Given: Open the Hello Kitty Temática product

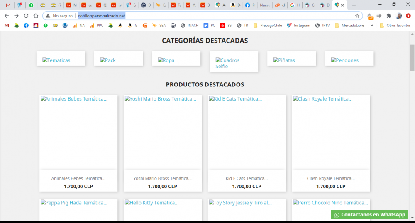Looking at the screenshot, I should click(x=163, y=209).
